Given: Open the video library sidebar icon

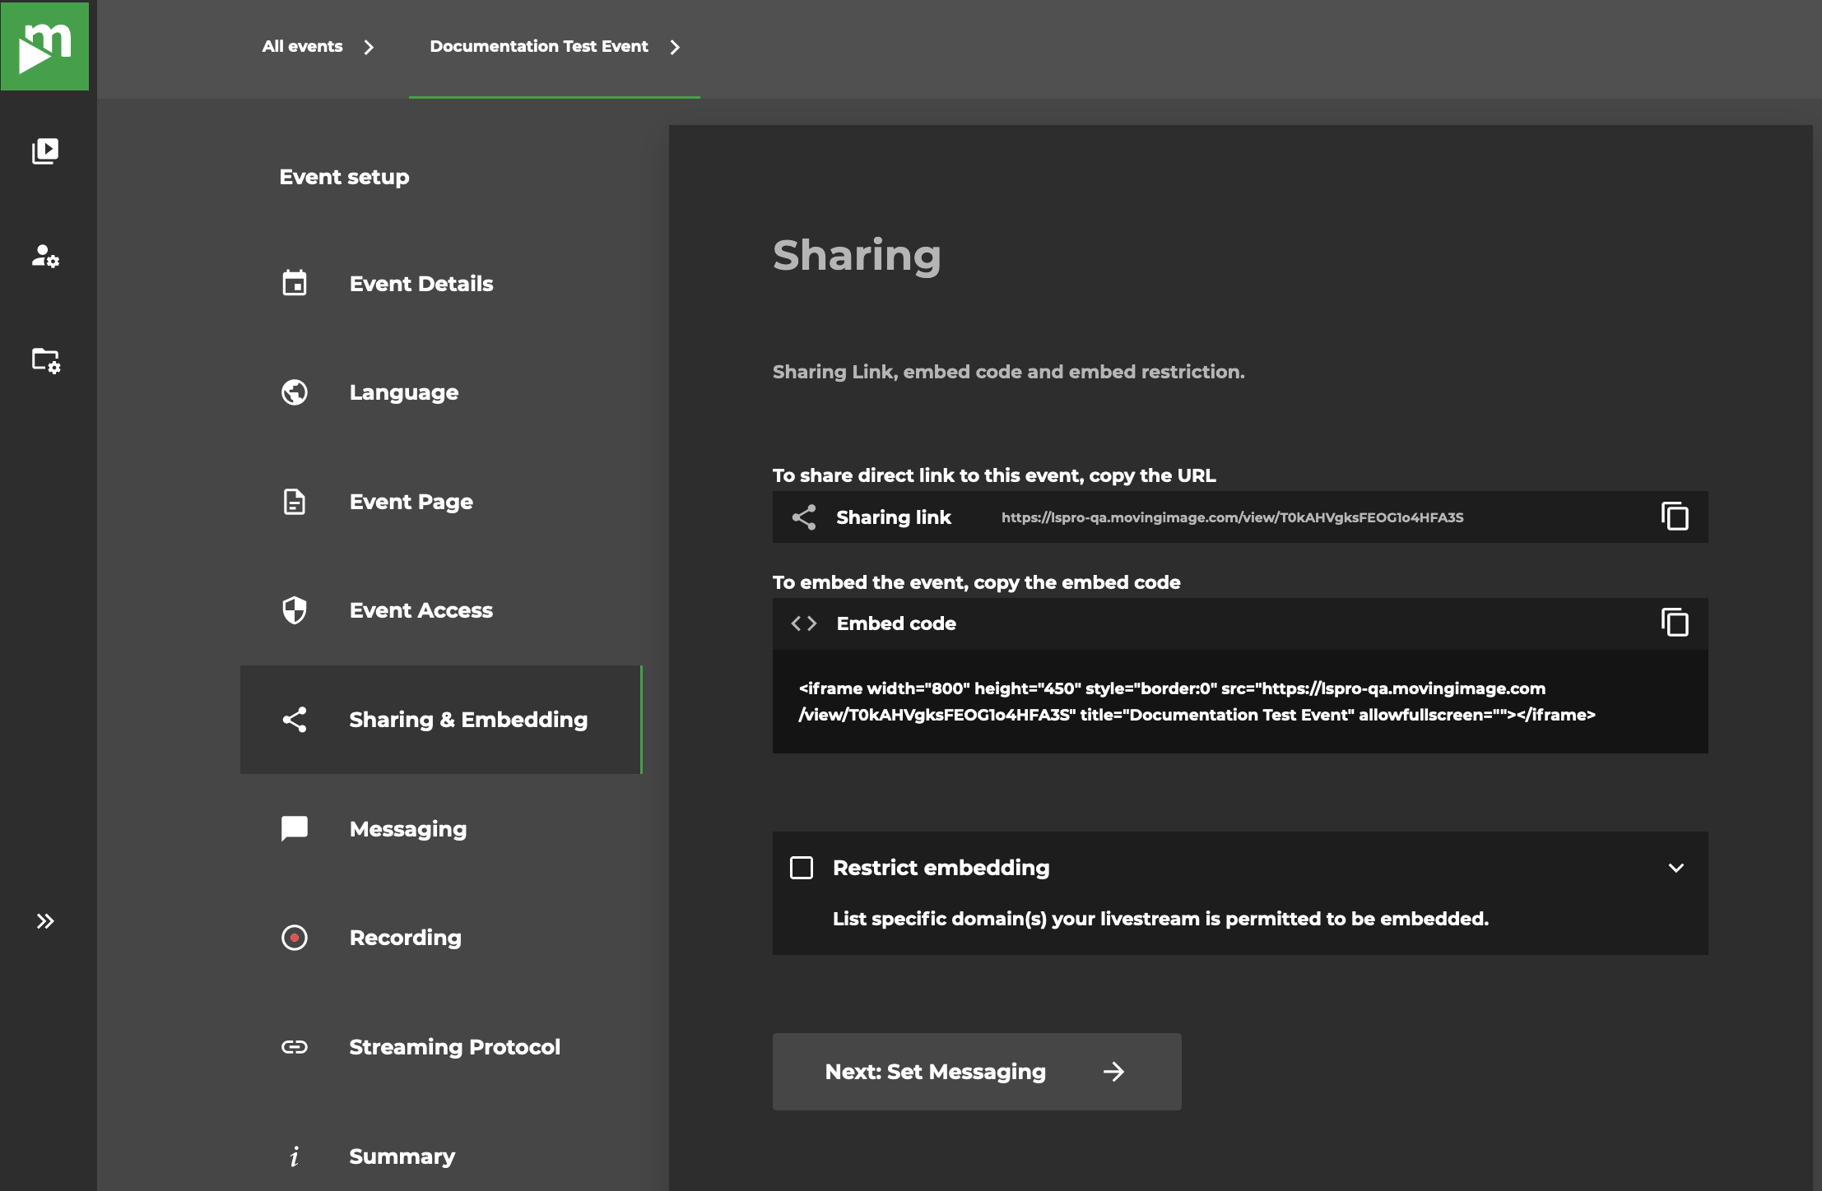Looking at the screenshot, I should (x=45, y=151).
